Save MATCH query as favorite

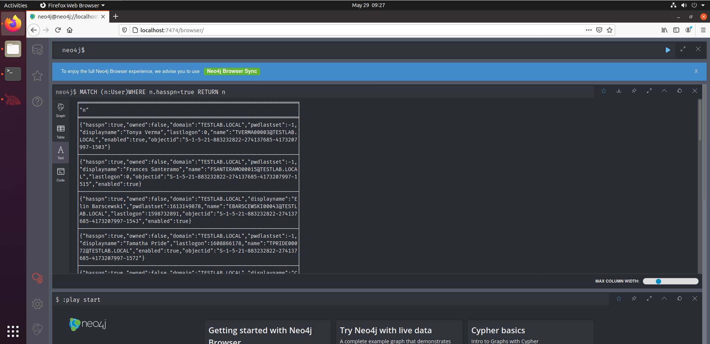coord(604,91)
